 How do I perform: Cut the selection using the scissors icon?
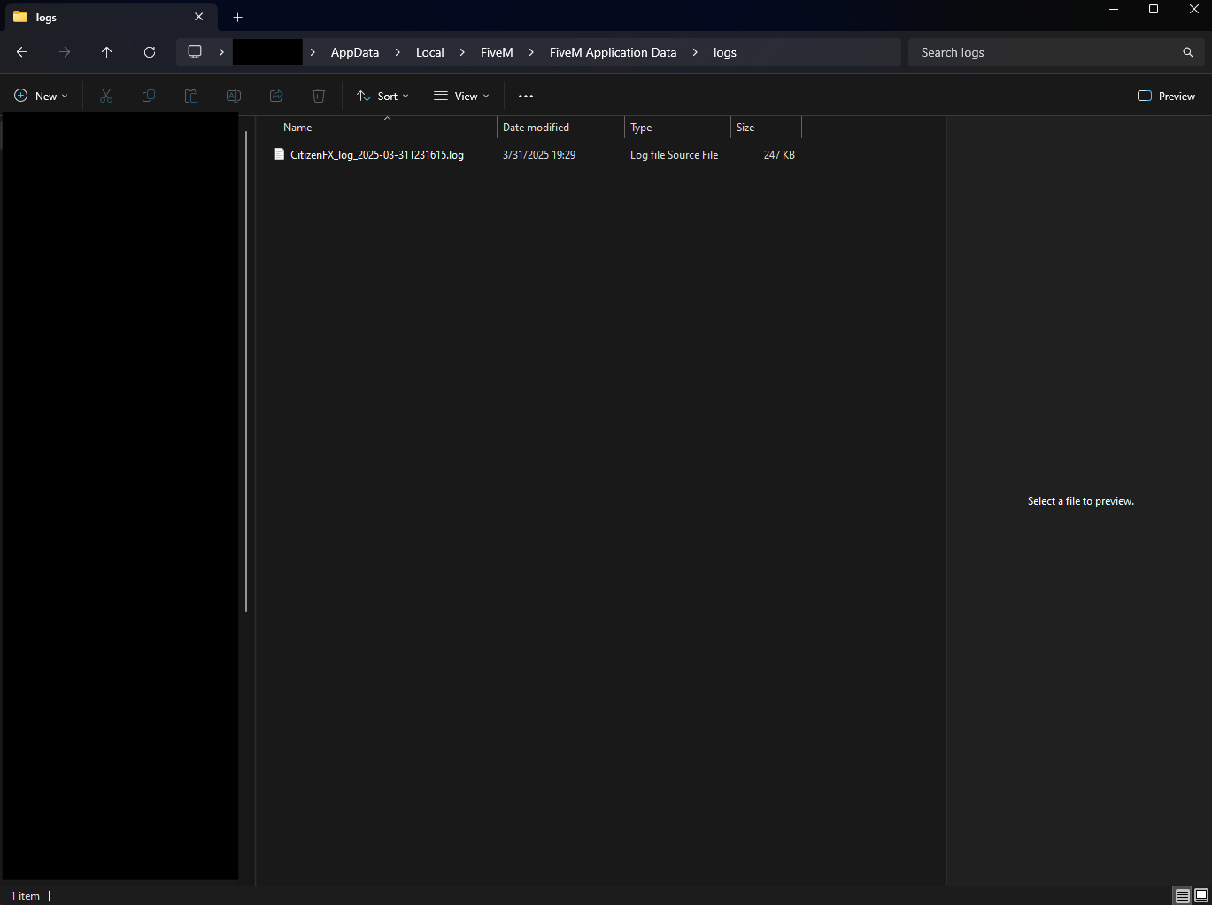click(x=105, y=96)
